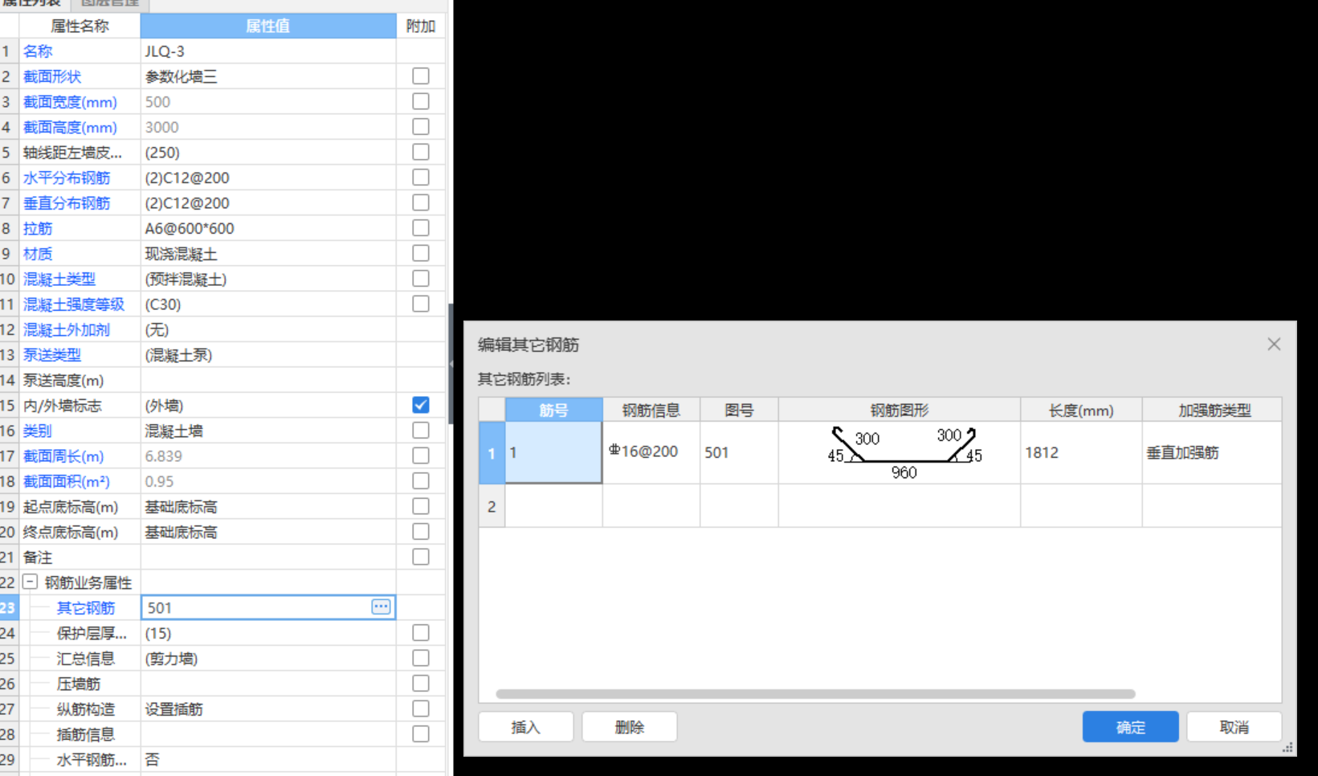Click the 截面周长(m) value 6.839

pos(268,455)
